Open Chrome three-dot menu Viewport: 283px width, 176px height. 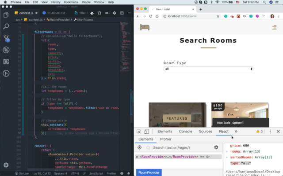point(279,16)
